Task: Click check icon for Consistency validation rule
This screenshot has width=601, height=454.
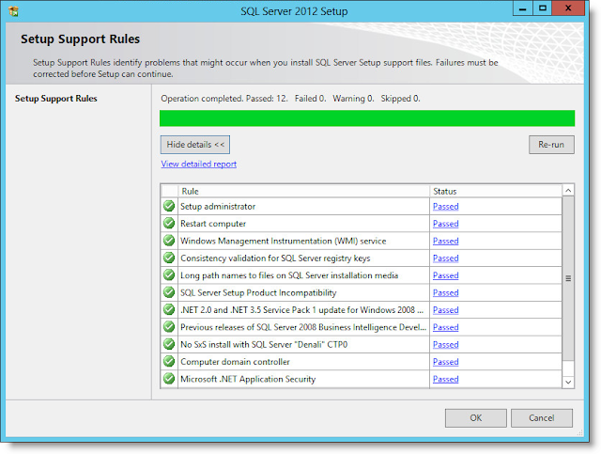Action: click(169, 258)
